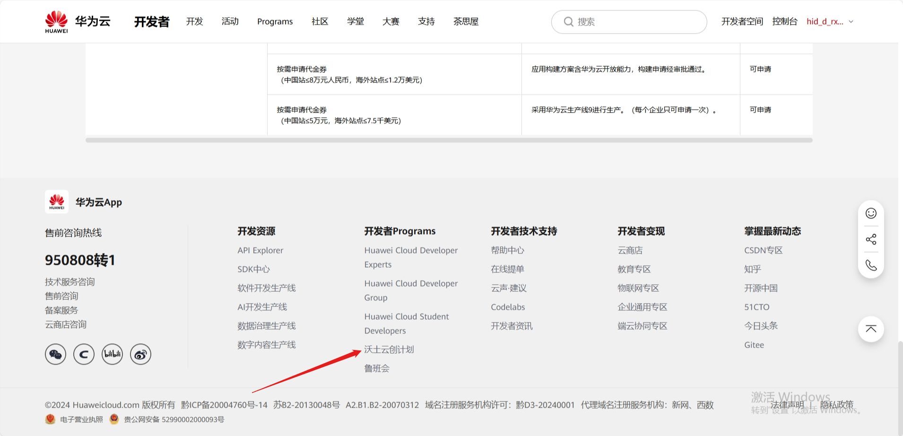The height and width of the screenshot is (436, 903).
Task: Click the 控制台 console link
Action: 784,22
